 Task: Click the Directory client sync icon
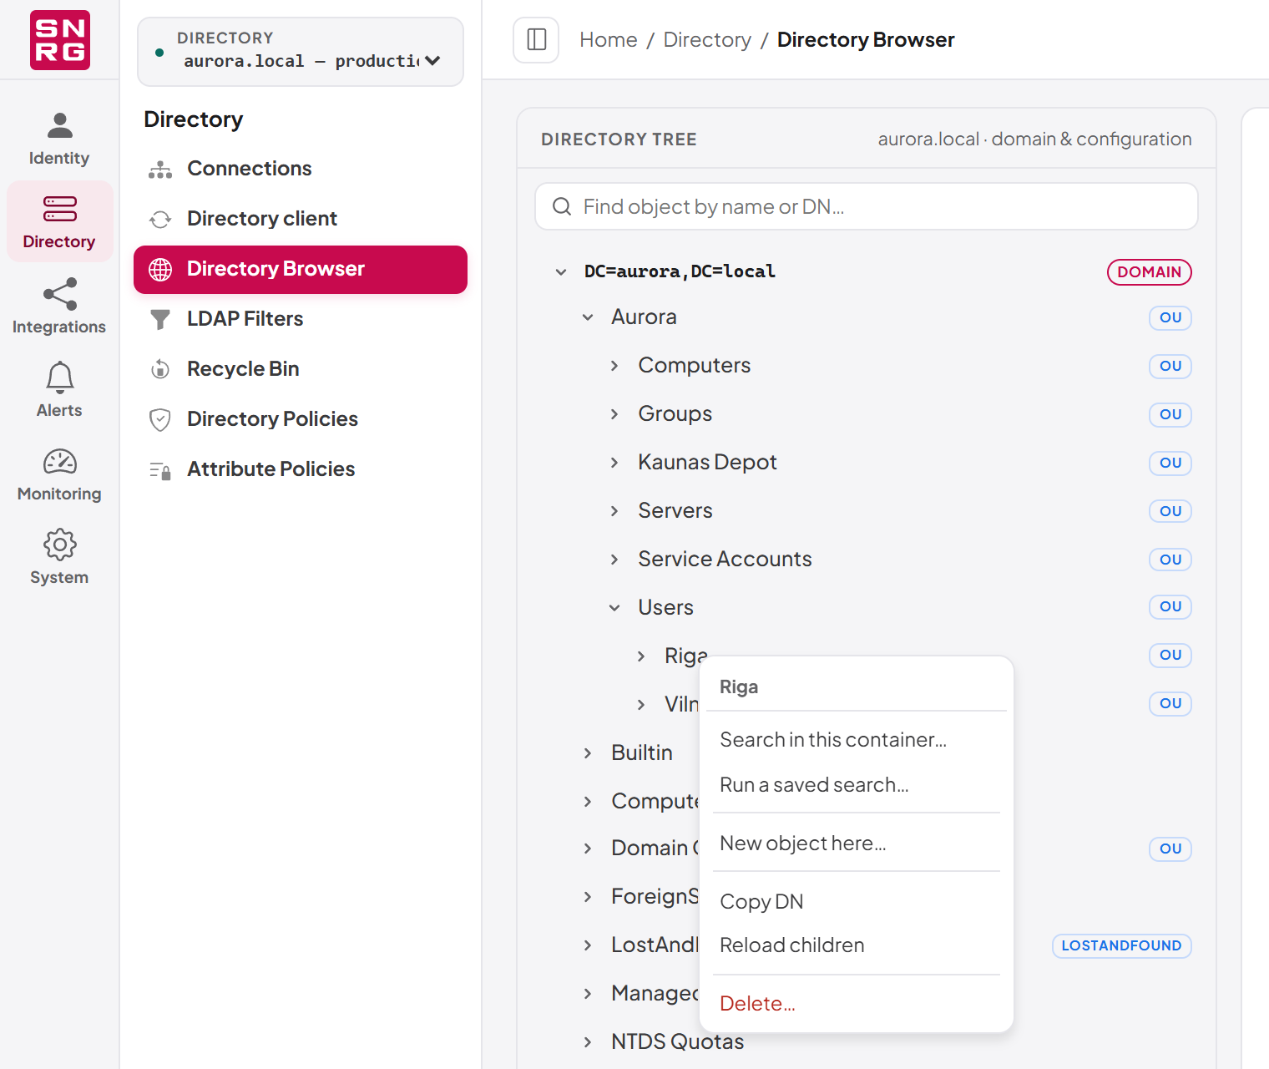tap(160, 220)
